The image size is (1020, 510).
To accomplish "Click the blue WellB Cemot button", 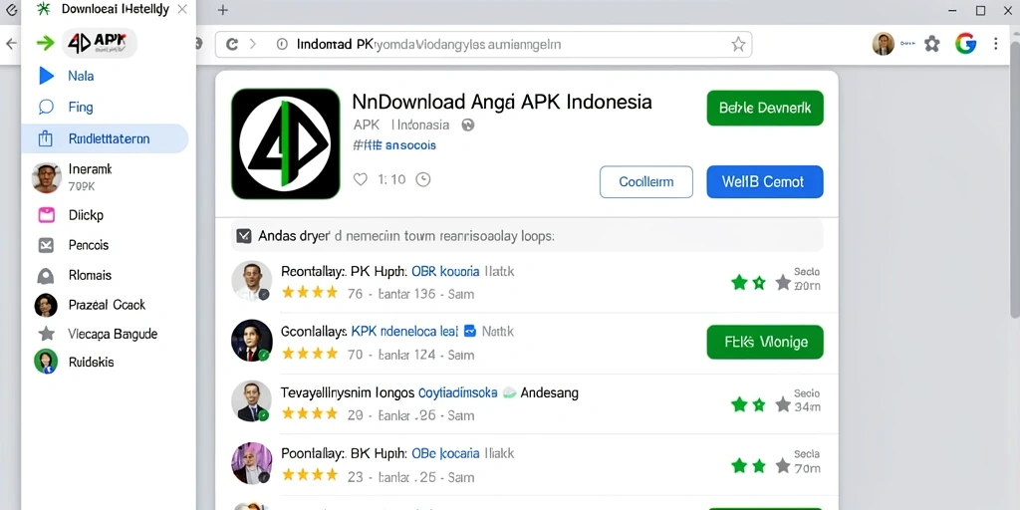I will (765, 182).
